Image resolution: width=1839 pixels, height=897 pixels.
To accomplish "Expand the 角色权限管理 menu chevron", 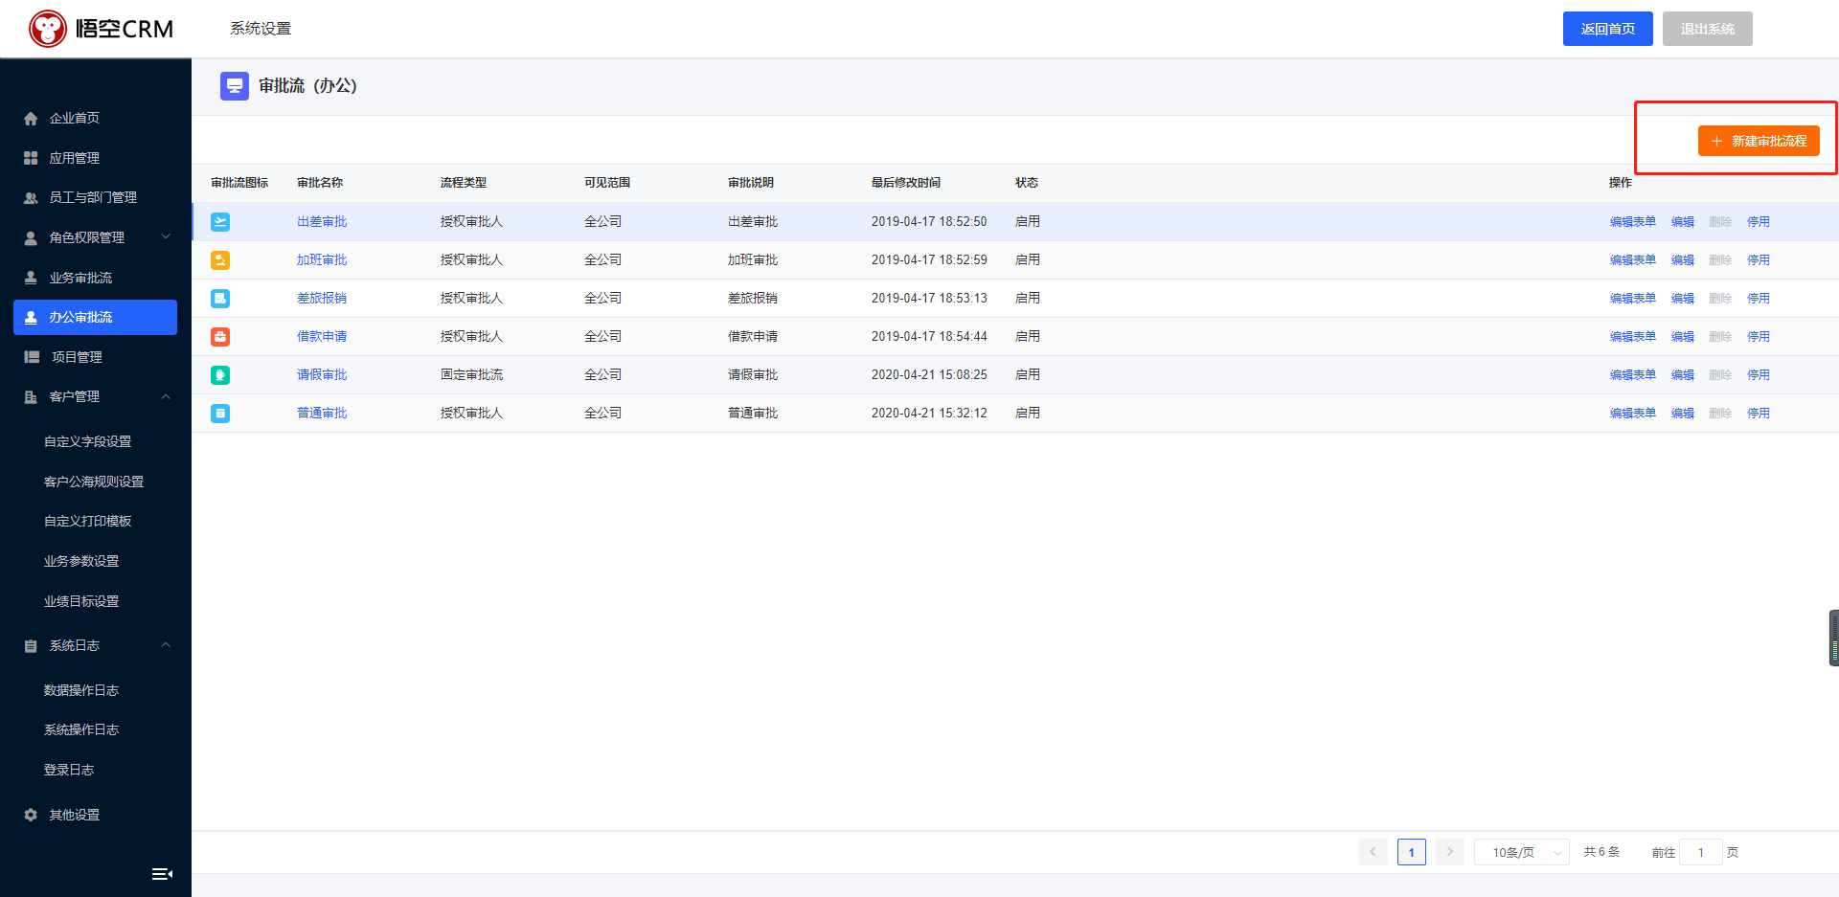I will point(166,237).
